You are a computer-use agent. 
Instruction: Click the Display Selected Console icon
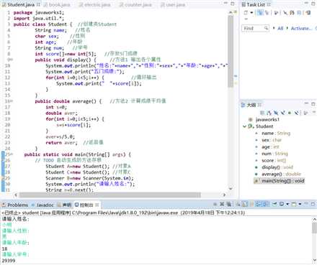click(282, 204)
